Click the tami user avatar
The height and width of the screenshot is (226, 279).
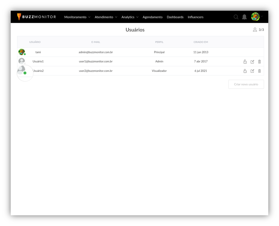pyautogui.click(x=22, y=52)
